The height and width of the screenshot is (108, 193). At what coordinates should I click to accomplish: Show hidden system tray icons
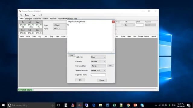(x=156, y=105)
